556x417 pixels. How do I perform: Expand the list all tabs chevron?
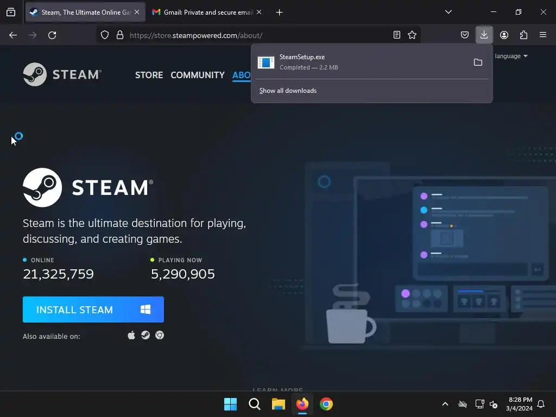[x=448, y=12]
